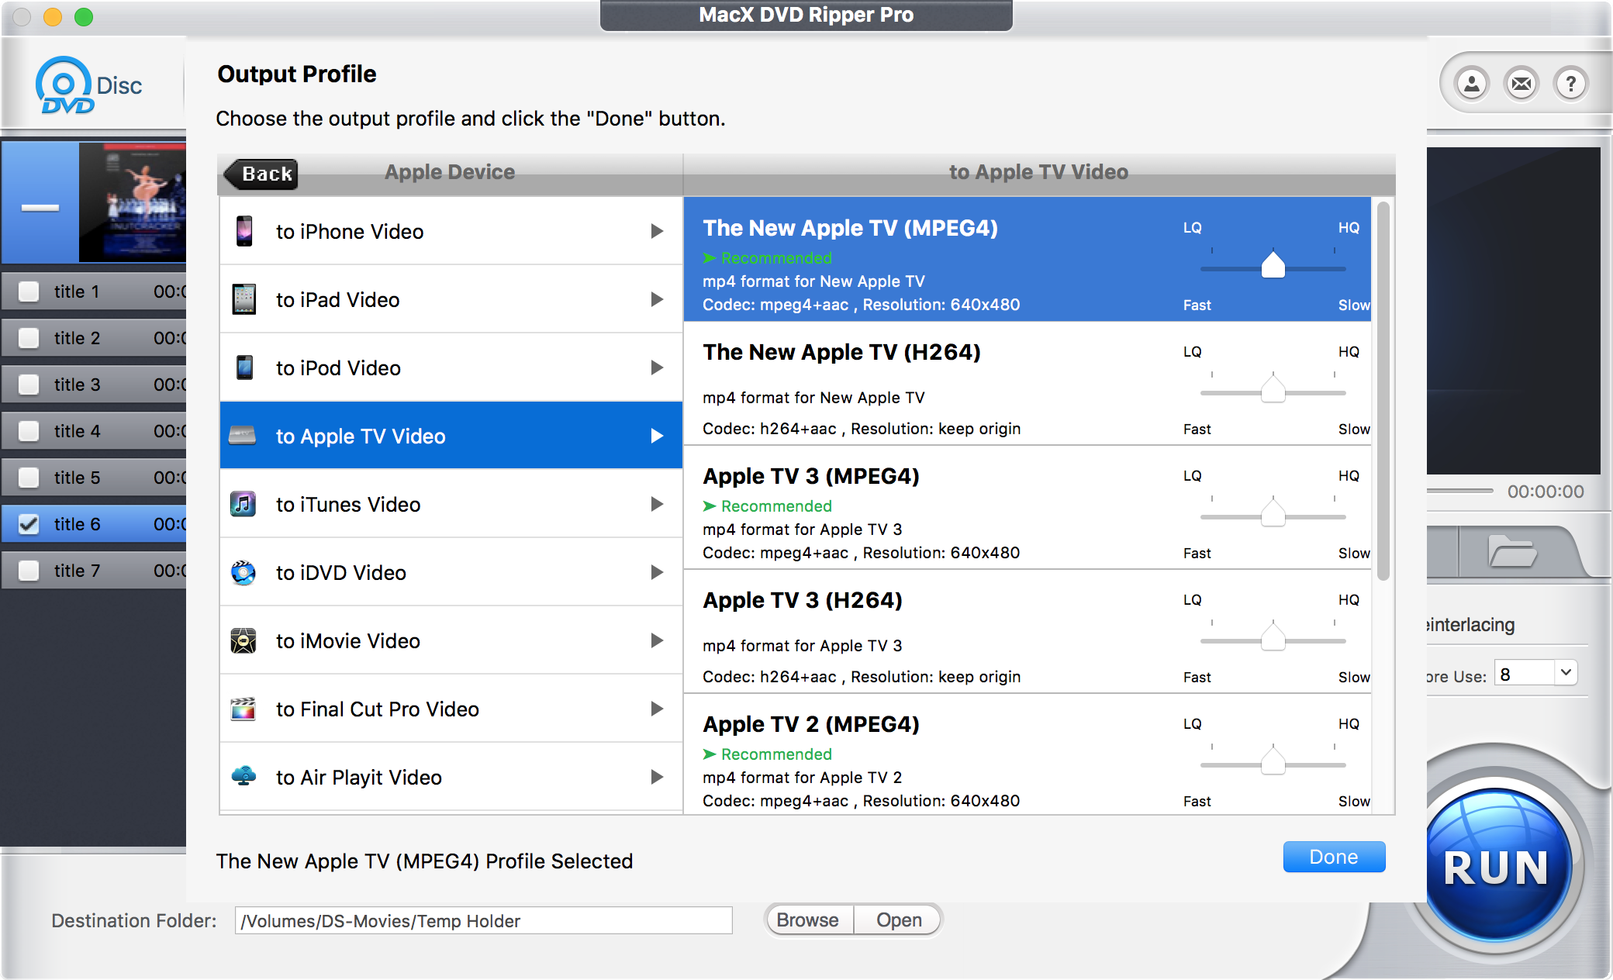The width and height of the screenshot is (1613, 980).
Task: Click the iTunes Video music note icon
Action: [x=244, y=504]
